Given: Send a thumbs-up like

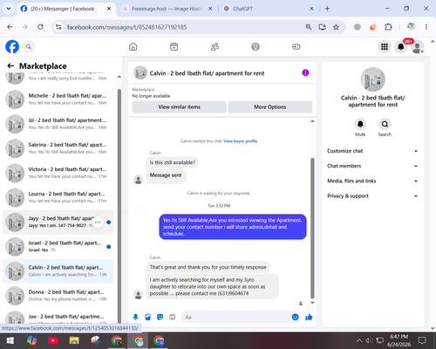Looking at the screenshot, I should tap(309, 317).
